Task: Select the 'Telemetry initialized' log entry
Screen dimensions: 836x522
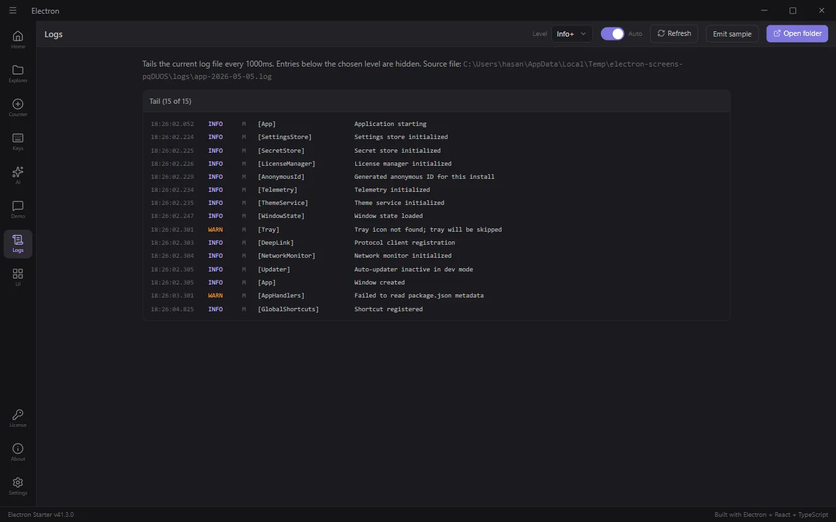Action: (392, 190)
